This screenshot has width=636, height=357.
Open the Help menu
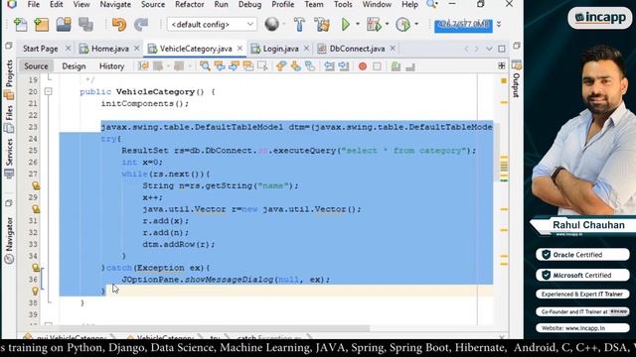pos(409,4)
